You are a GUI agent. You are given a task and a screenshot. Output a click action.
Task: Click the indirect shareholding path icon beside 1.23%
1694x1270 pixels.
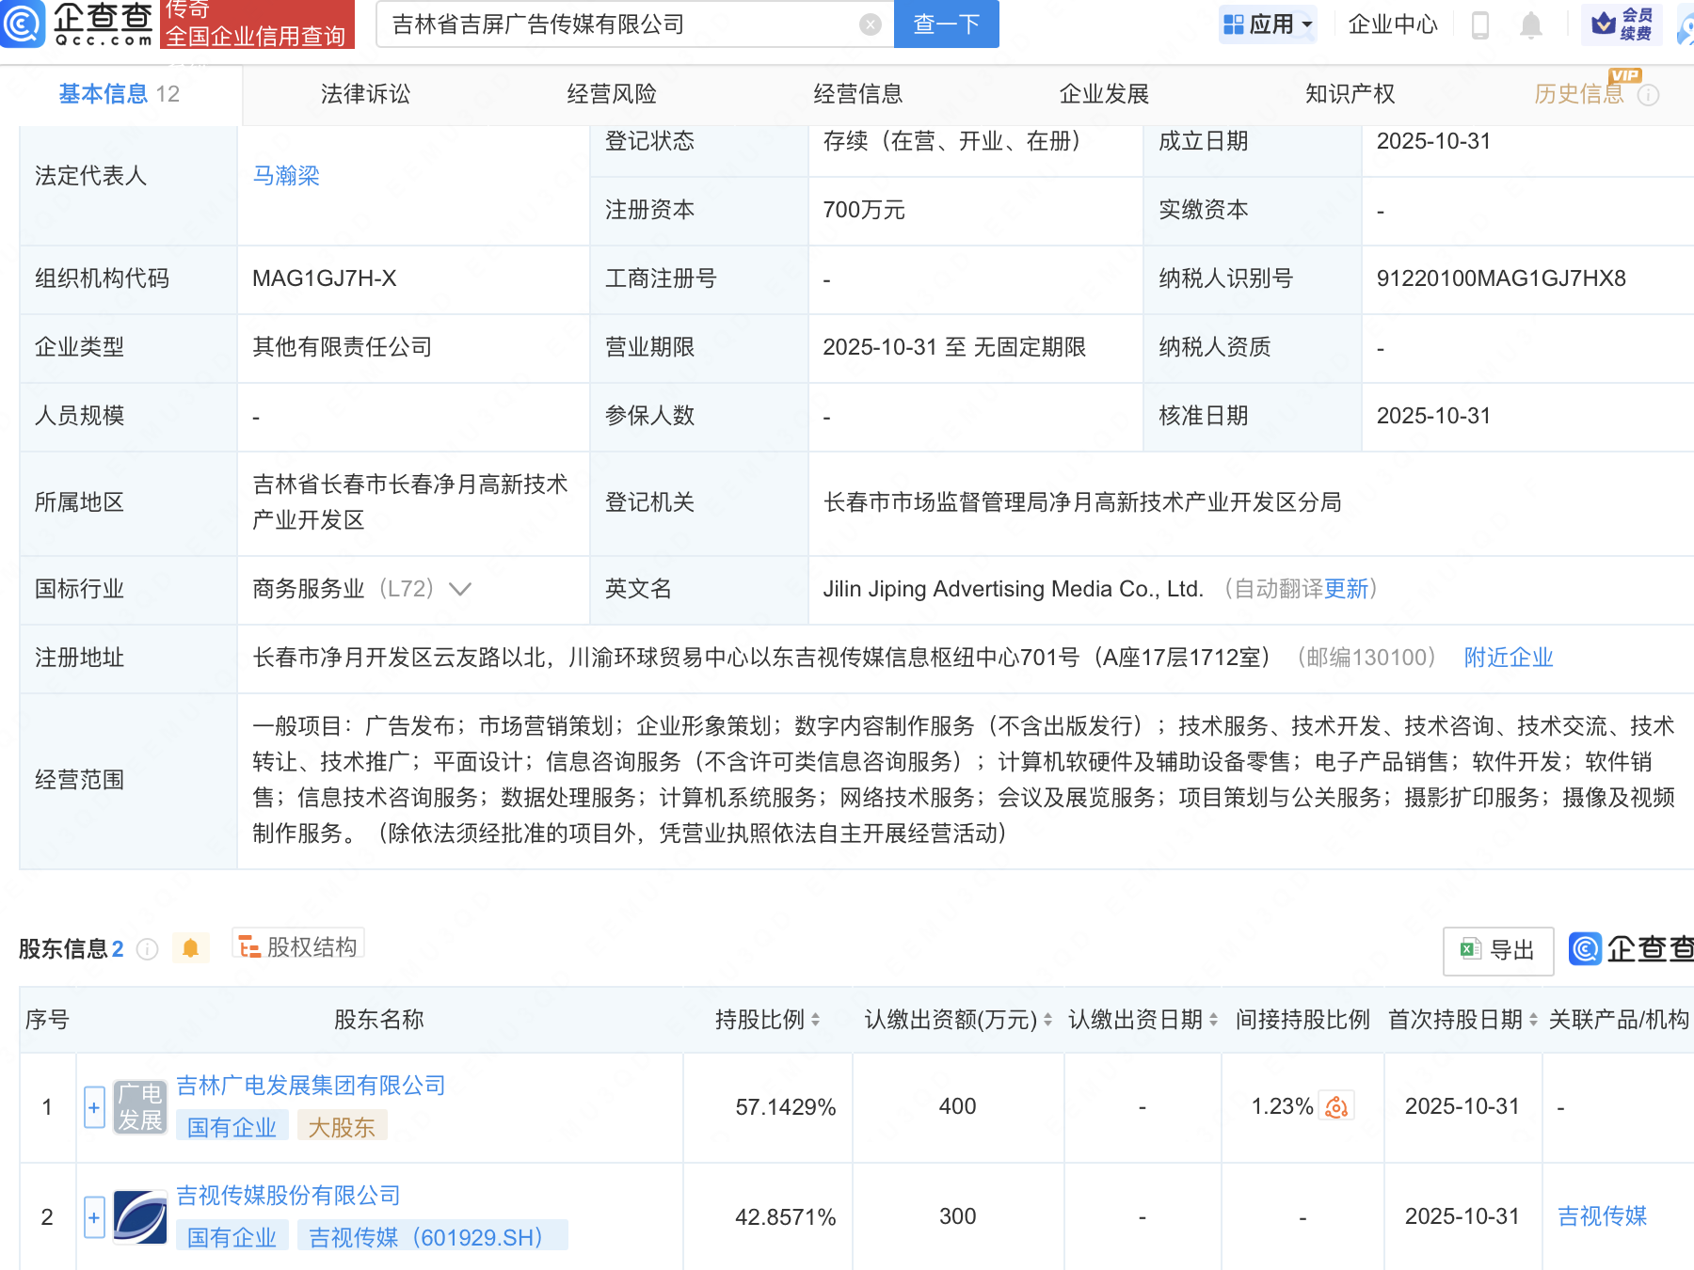click(x=1336, y=1107)
